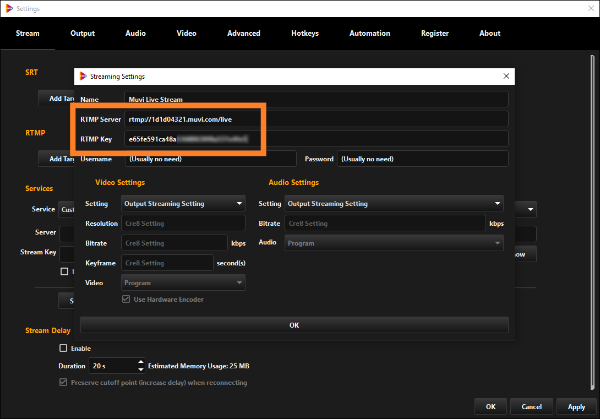Open the Automation tab

[x=370, y=33]
